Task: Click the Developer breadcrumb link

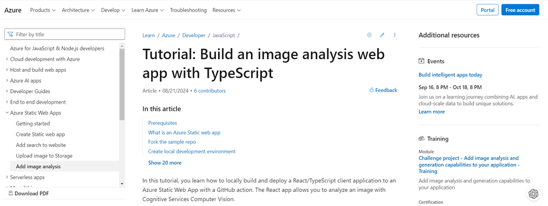Action: click(x=194, y=35)
